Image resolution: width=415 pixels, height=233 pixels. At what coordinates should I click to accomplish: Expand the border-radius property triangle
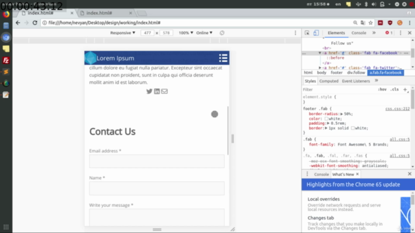342,114
